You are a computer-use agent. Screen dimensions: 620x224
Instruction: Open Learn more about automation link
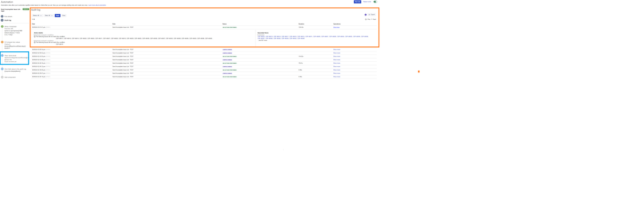tap(97, 5)
